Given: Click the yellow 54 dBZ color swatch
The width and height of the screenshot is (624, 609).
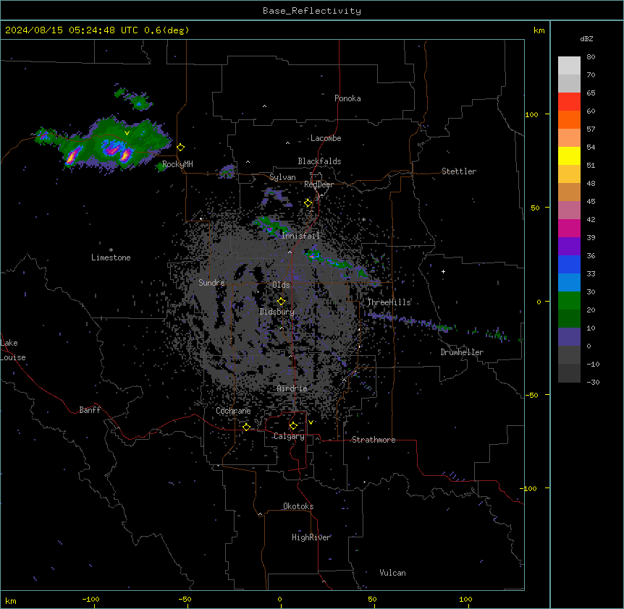Looking at the screenshot, I should point(569,156).
